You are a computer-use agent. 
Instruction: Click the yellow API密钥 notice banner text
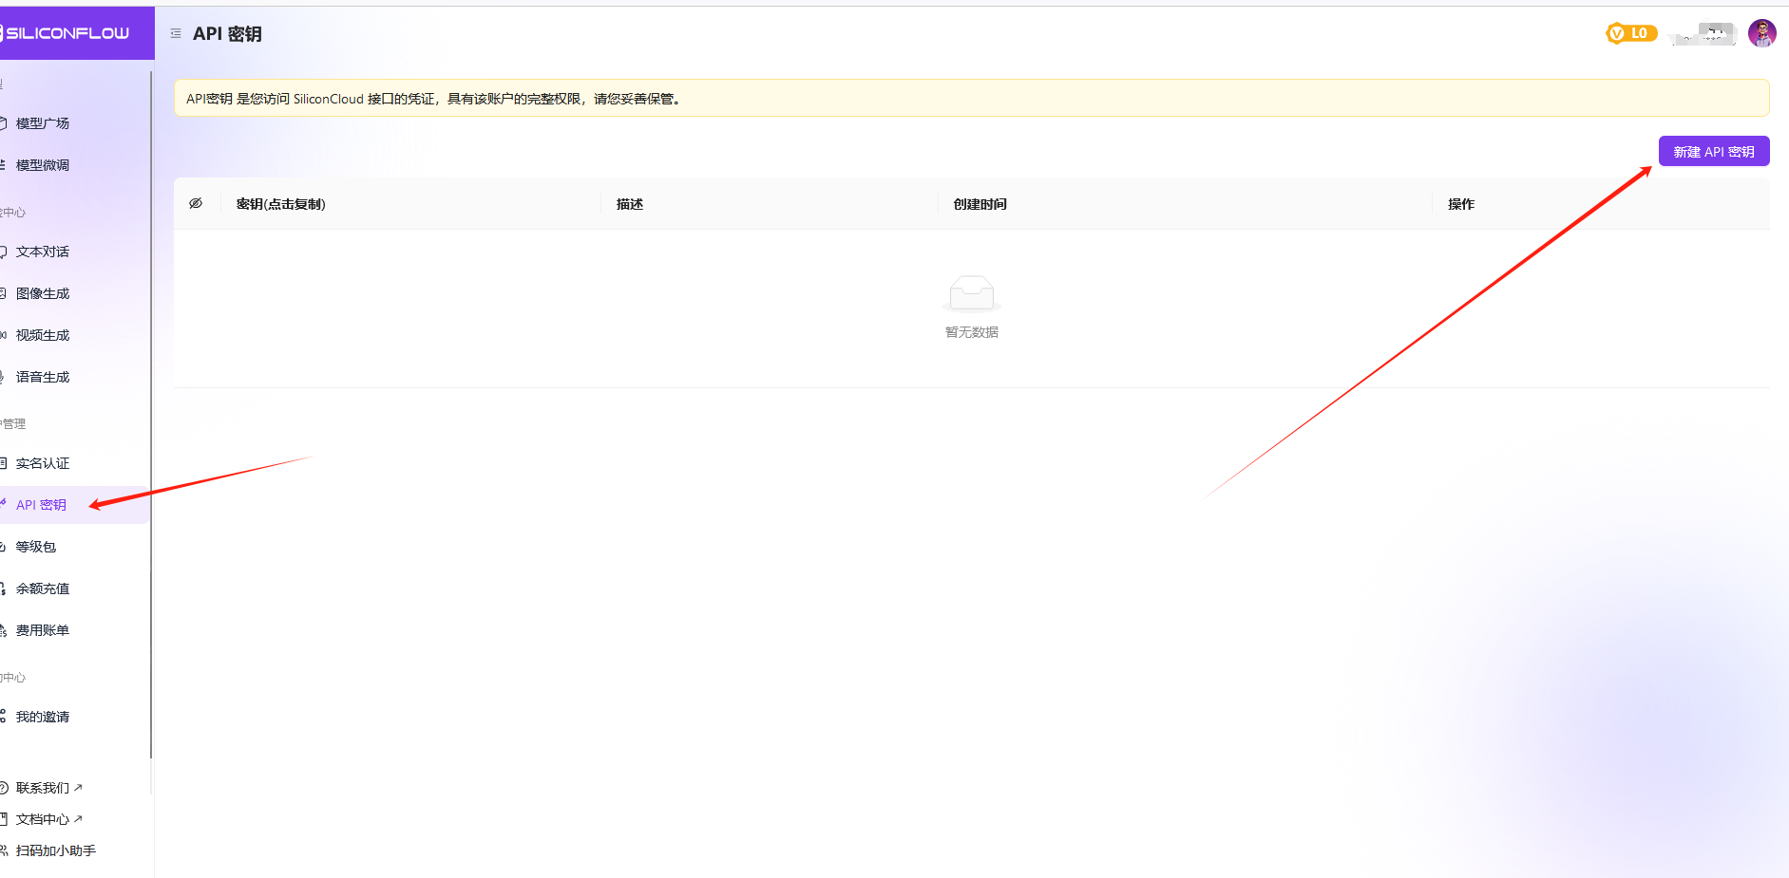[x=433, y=99]
